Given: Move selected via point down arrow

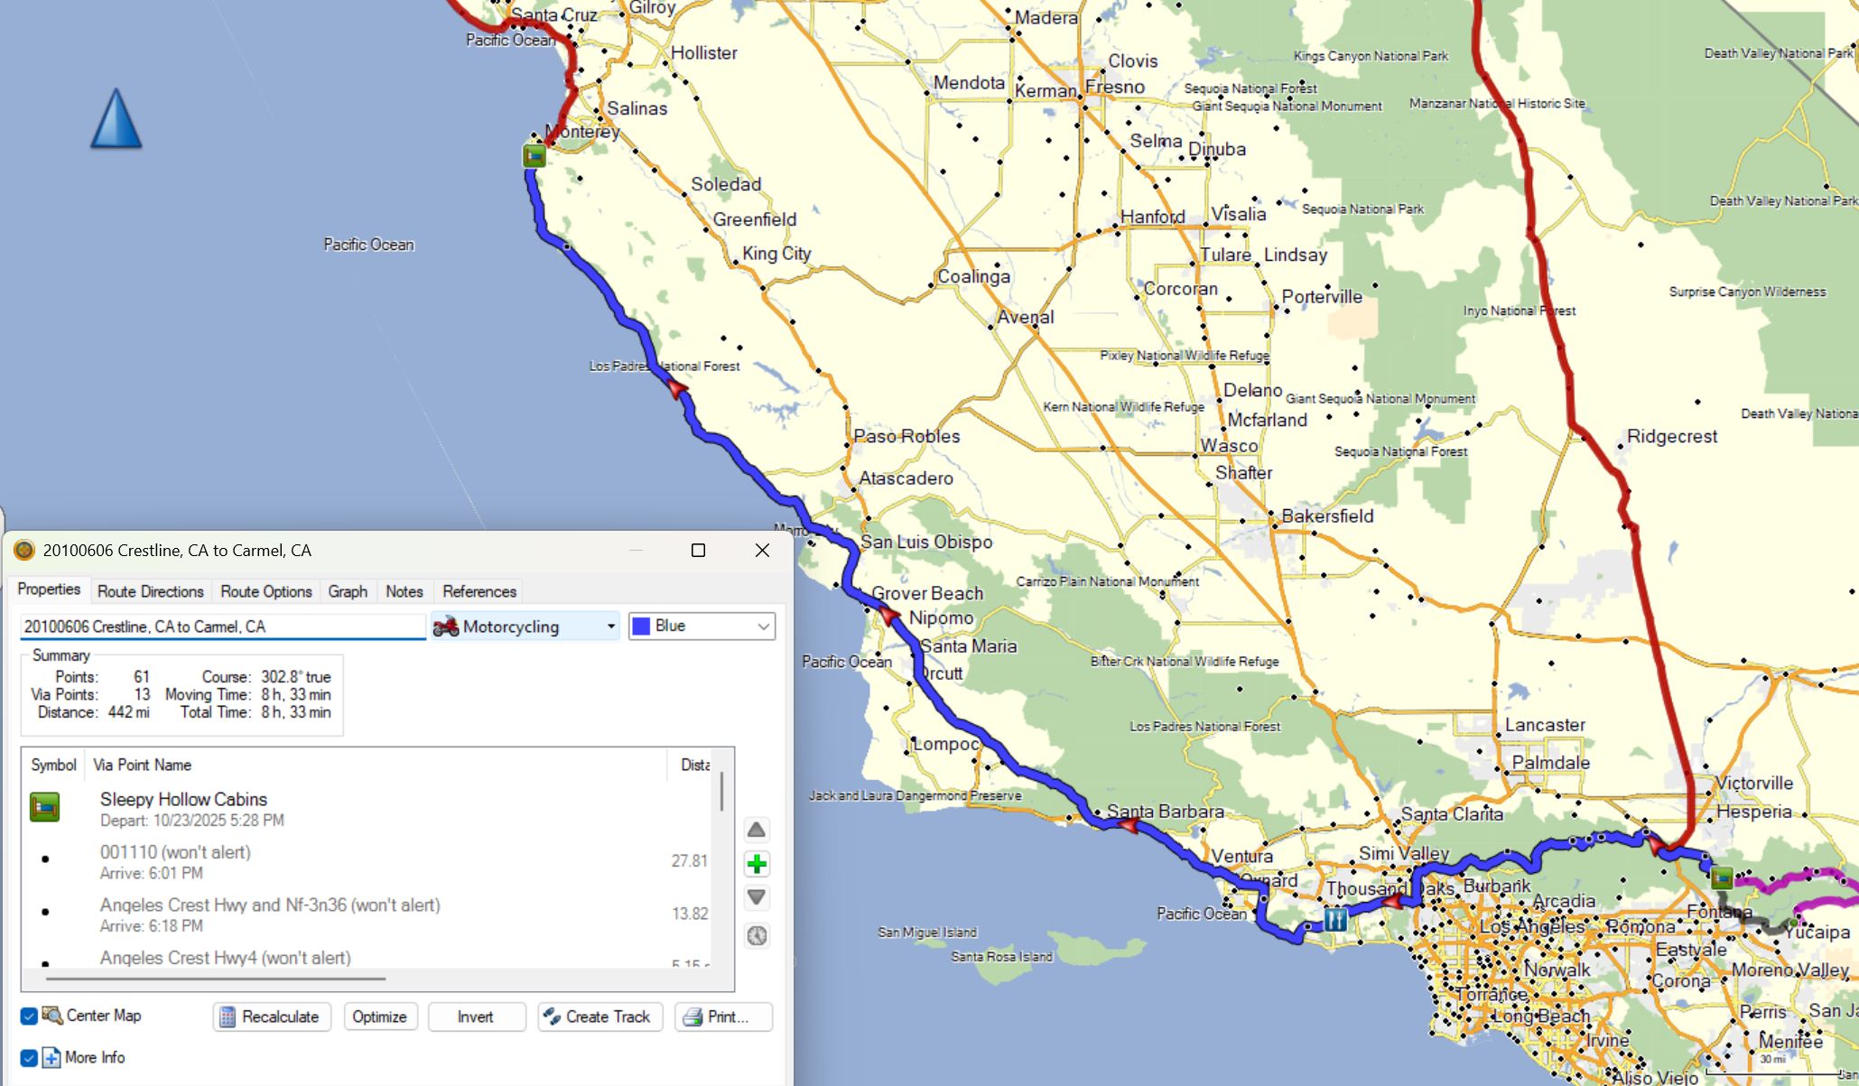Looking at the screenshot, I should click(x=757, y=897).
